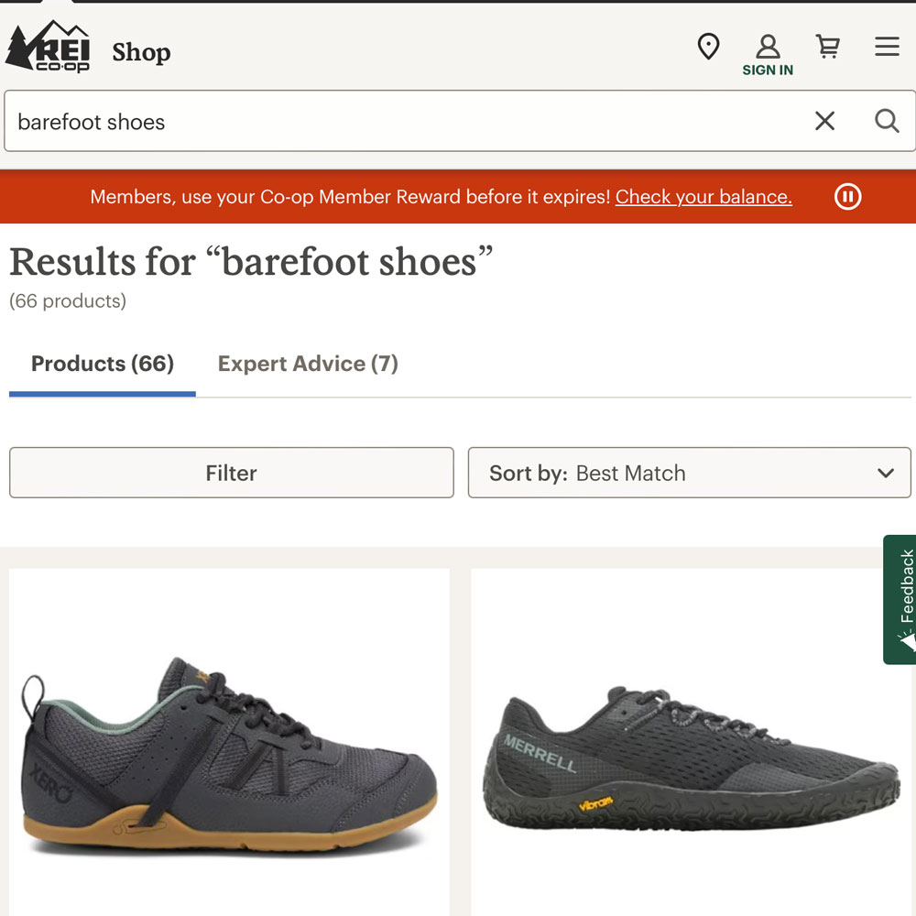916x916 pixels.
Task: Open the shopping cart icon
Action: point(828,47)
